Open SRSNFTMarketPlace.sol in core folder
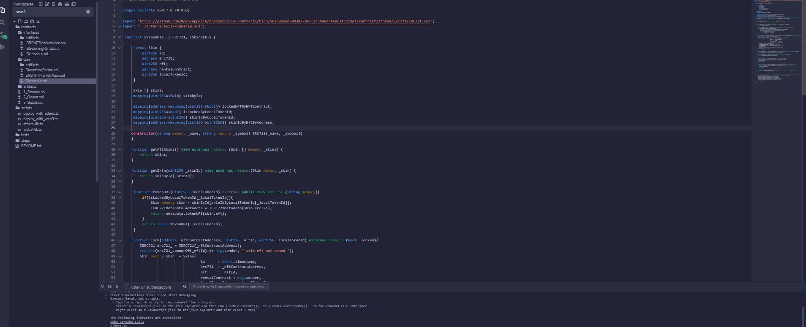 click(45, 76)
